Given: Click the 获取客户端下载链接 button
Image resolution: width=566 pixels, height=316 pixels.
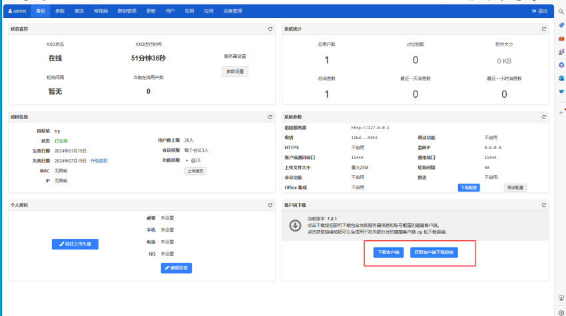Looking at the screenshot, I should point(434,253).
